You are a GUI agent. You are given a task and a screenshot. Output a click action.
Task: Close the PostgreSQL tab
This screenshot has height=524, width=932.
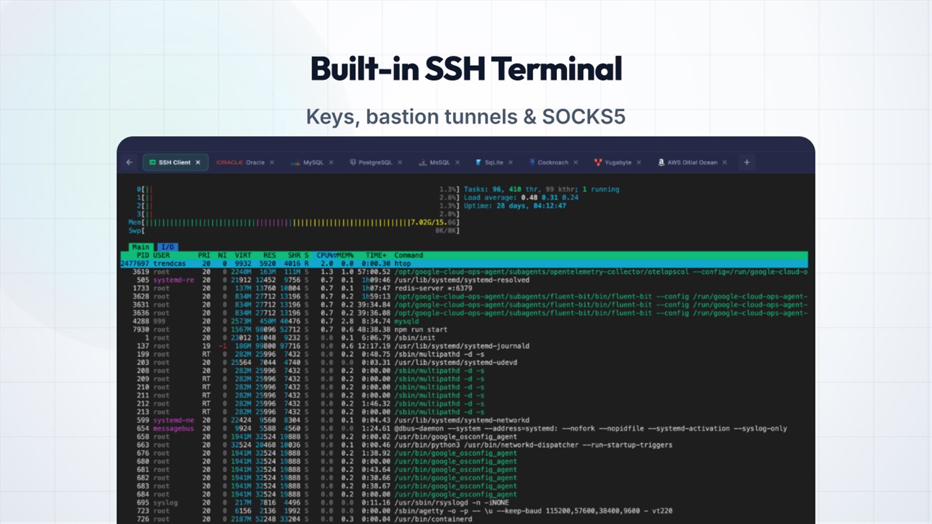point(400,162)
